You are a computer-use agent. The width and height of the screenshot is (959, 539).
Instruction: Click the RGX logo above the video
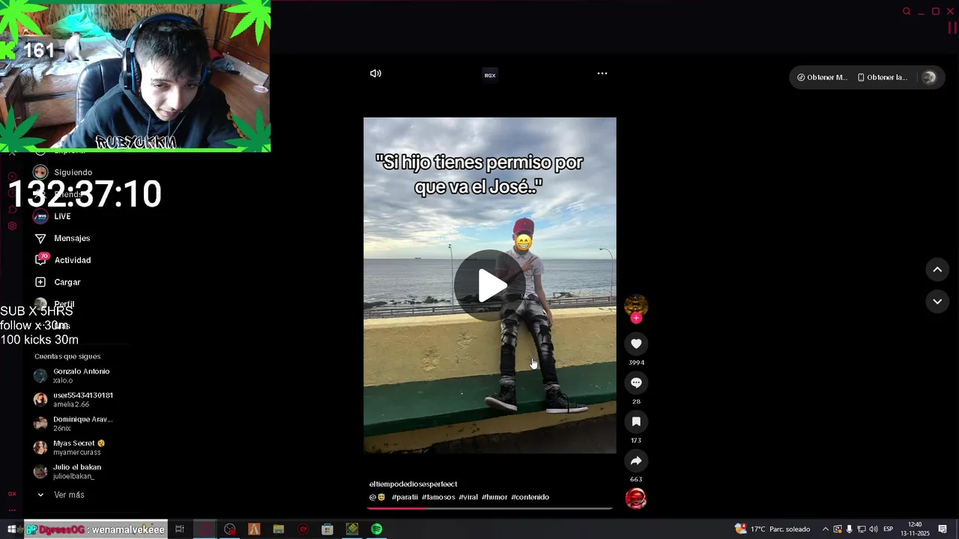point(490,75)
